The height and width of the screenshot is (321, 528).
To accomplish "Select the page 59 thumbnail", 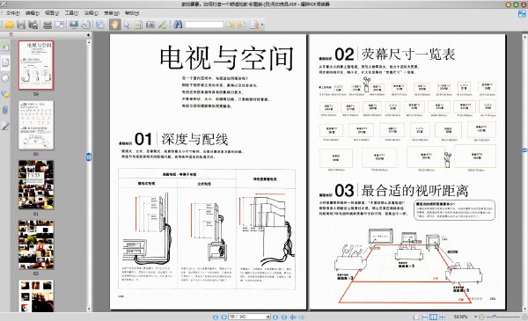I will 36,65.
